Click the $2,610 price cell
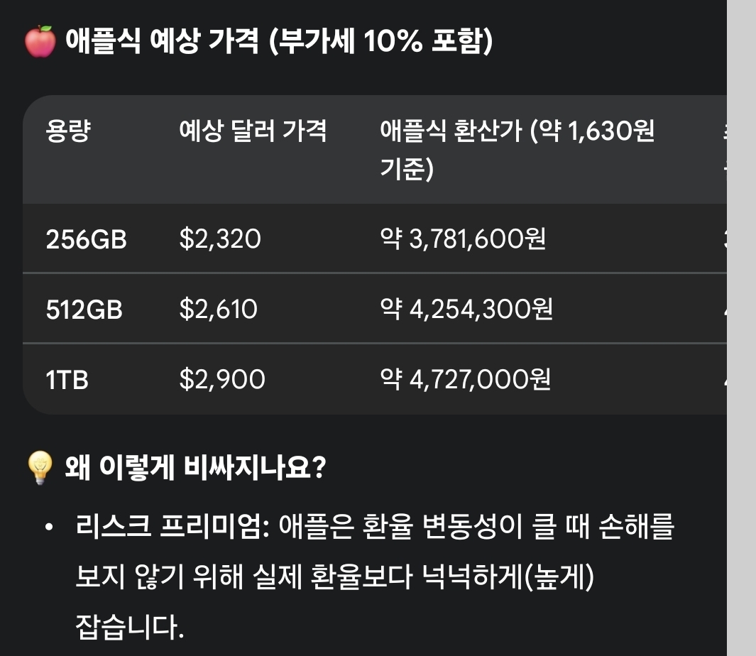756x656 pixels. (219, 310)
